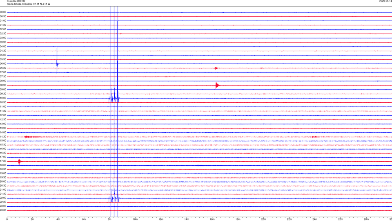Click the 28m minute axis label
Viewport: 392px width, 221px height.
click(x=366, y=219)
